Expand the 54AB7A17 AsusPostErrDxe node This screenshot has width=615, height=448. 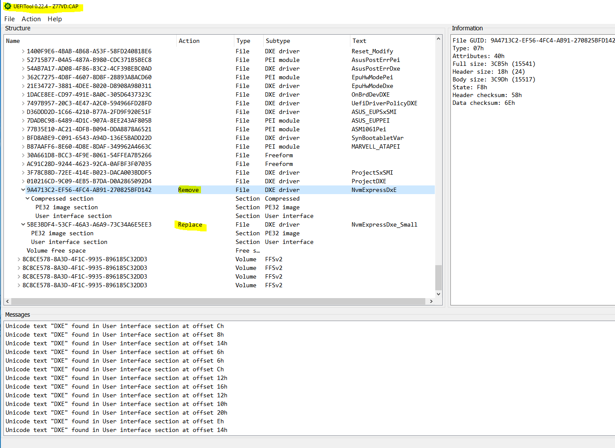point(23,68)
